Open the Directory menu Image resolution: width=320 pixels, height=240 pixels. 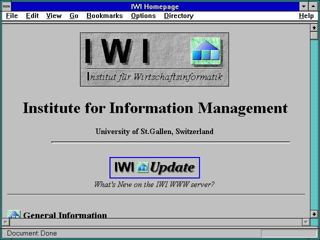pos(178,16)
